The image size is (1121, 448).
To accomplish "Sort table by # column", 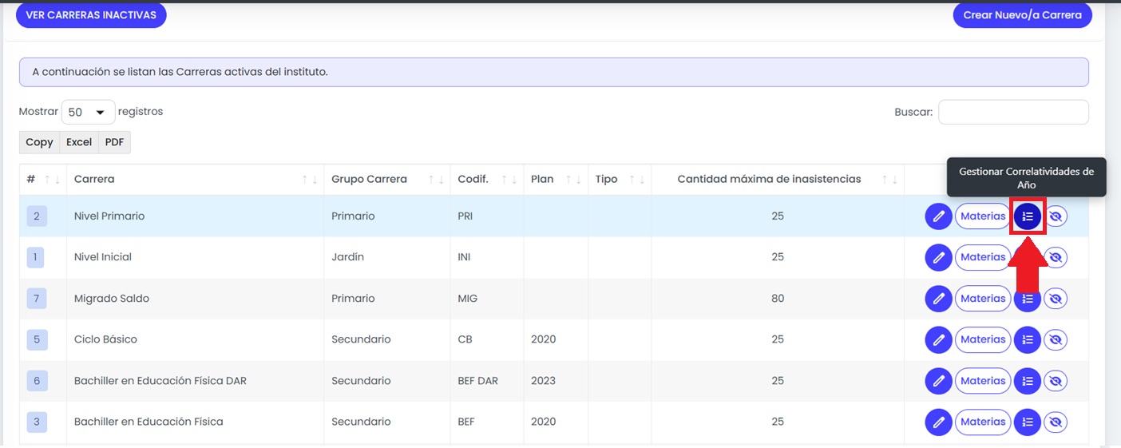I will coord(43,179).
